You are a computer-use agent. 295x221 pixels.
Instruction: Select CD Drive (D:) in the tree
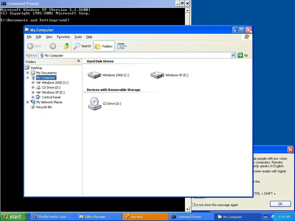coord(51,87)
